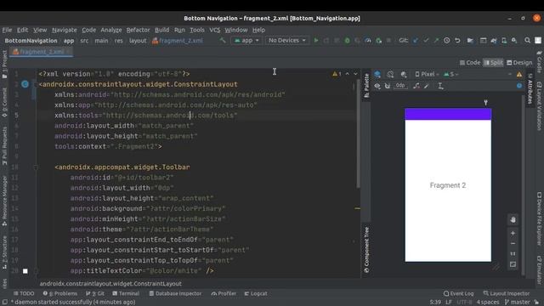Open the Pixel device dropdown
544x306 pixels.
[427, 74]
